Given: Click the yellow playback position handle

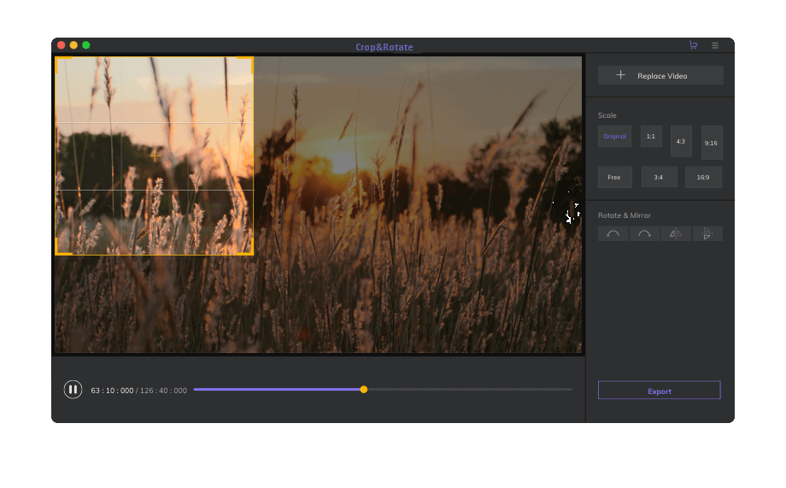Looking at the screenshot, I should pos(364,390).
